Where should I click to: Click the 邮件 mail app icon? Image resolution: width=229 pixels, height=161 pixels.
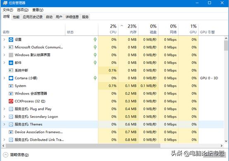click(11, 63)
